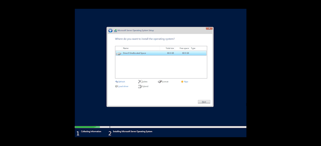Click the New link to create a partition
Screen dimensions: 321x146
coord(186,82)
